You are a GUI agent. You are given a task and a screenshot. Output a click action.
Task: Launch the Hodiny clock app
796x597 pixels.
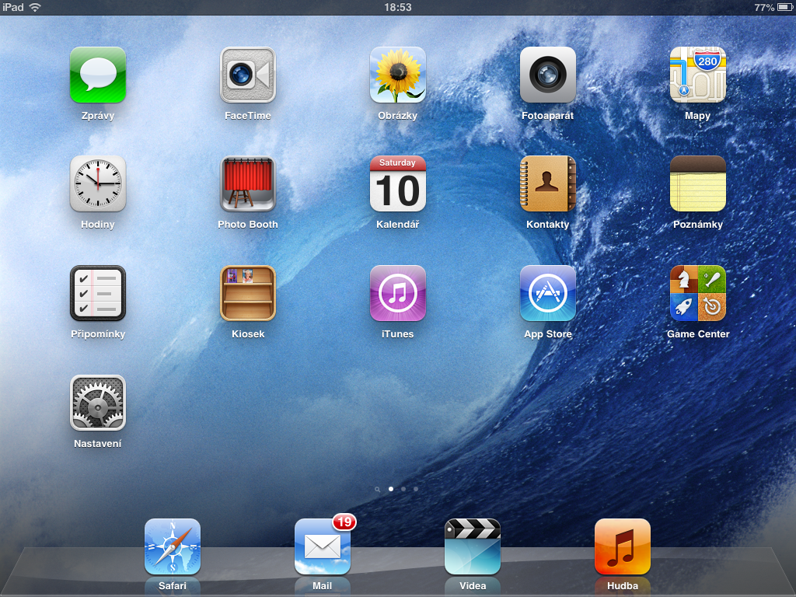97,184
